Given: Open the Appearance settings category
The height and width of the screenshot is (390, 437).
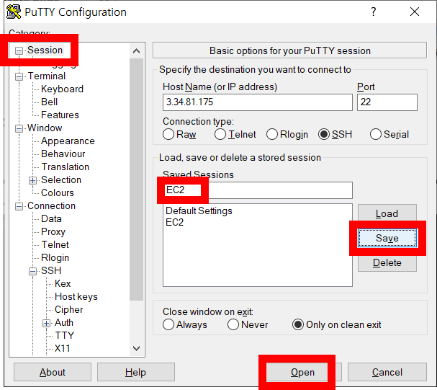Looking at the screenshot, I should (x=68, y=141).
